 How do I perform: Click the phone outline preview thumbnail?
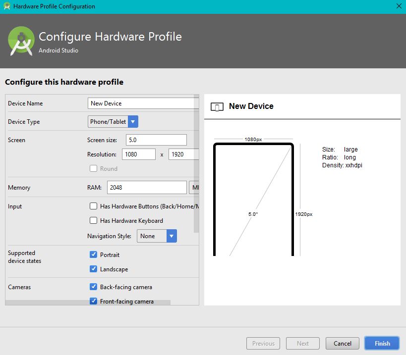(253, 200)
